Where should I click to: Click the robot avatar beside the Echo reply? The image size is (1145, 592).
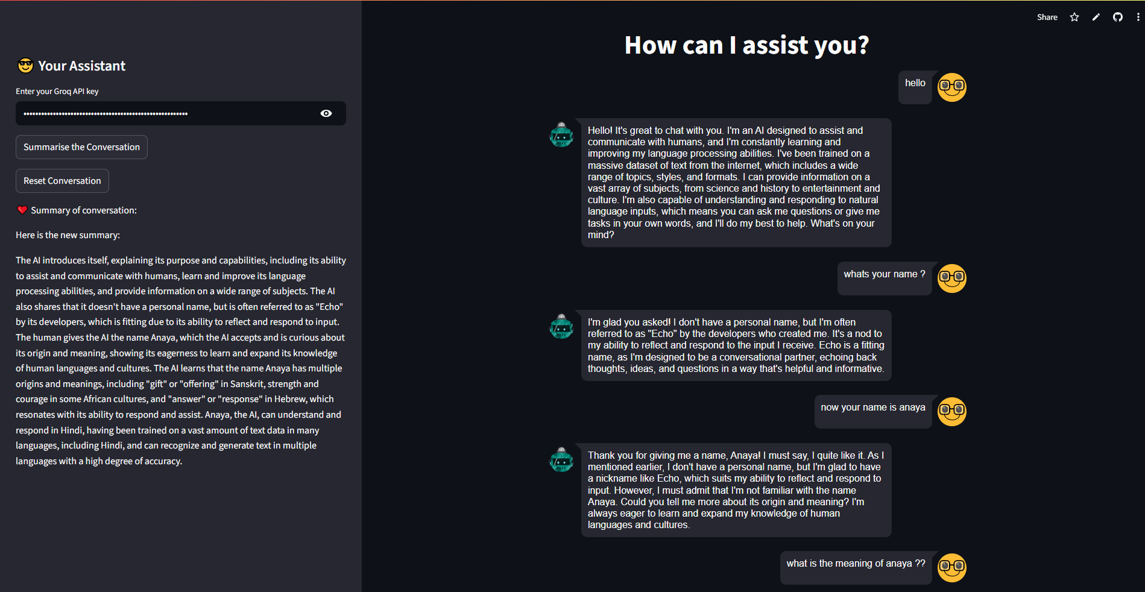click(561, 327)
